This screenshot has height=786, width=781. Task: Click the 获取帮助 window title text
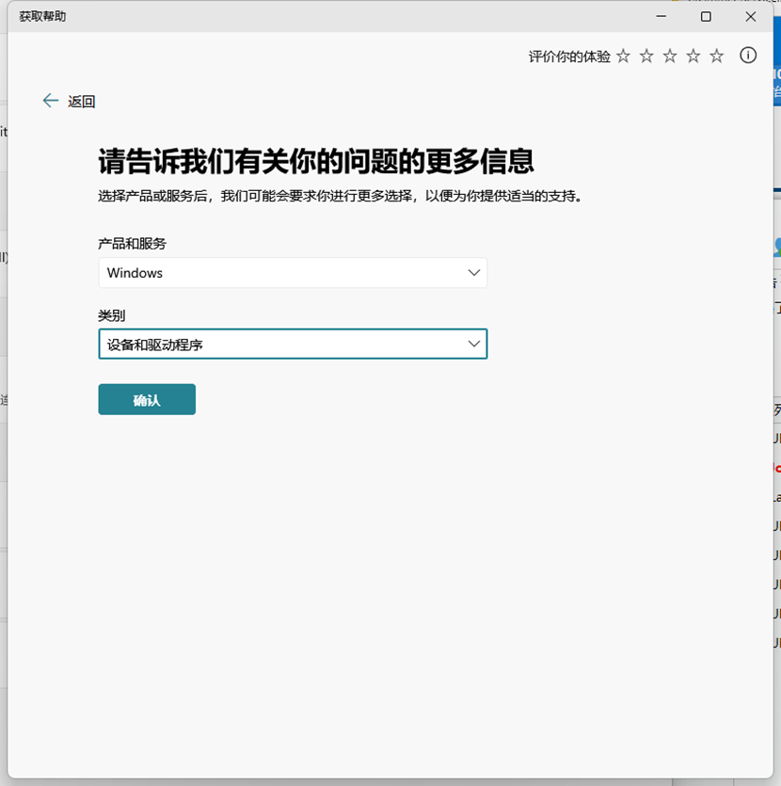(x=43, y=17)
